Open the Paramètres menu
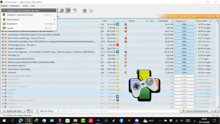Image resolution: width=220 pixels, height=124 pixels. coord(15,6)
